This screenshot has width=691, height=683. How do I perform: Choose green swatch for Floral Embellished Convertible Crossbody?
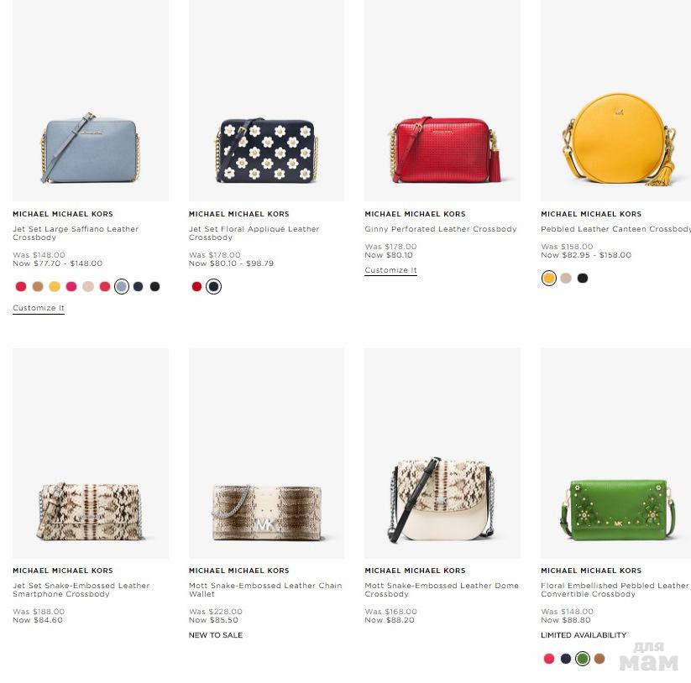pyautogui.click(x=583, y=659)
